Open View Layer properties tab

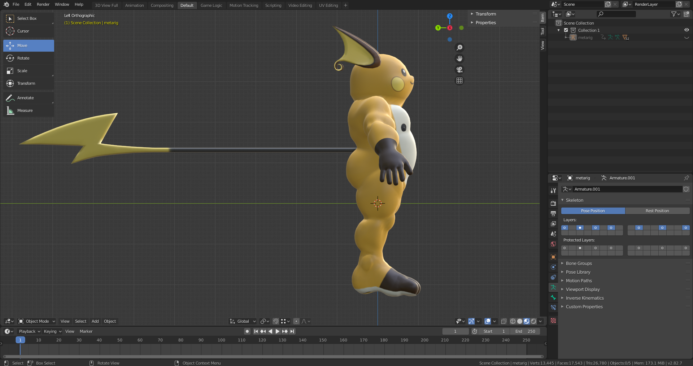pos(553,224)
